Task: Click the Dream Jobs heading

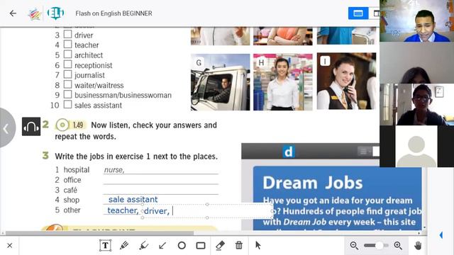Action: [312, 183]
